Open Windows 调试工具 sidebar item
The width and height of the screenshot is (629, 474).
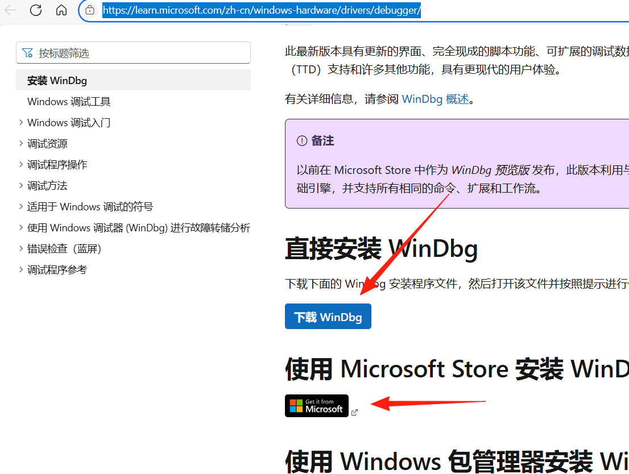pyautogui.click(x=69, y=102)
